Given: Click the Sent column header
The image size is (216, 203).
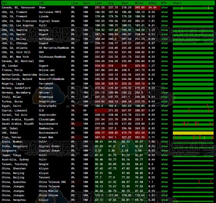Looking at the screenshot, I should (86, 3).
